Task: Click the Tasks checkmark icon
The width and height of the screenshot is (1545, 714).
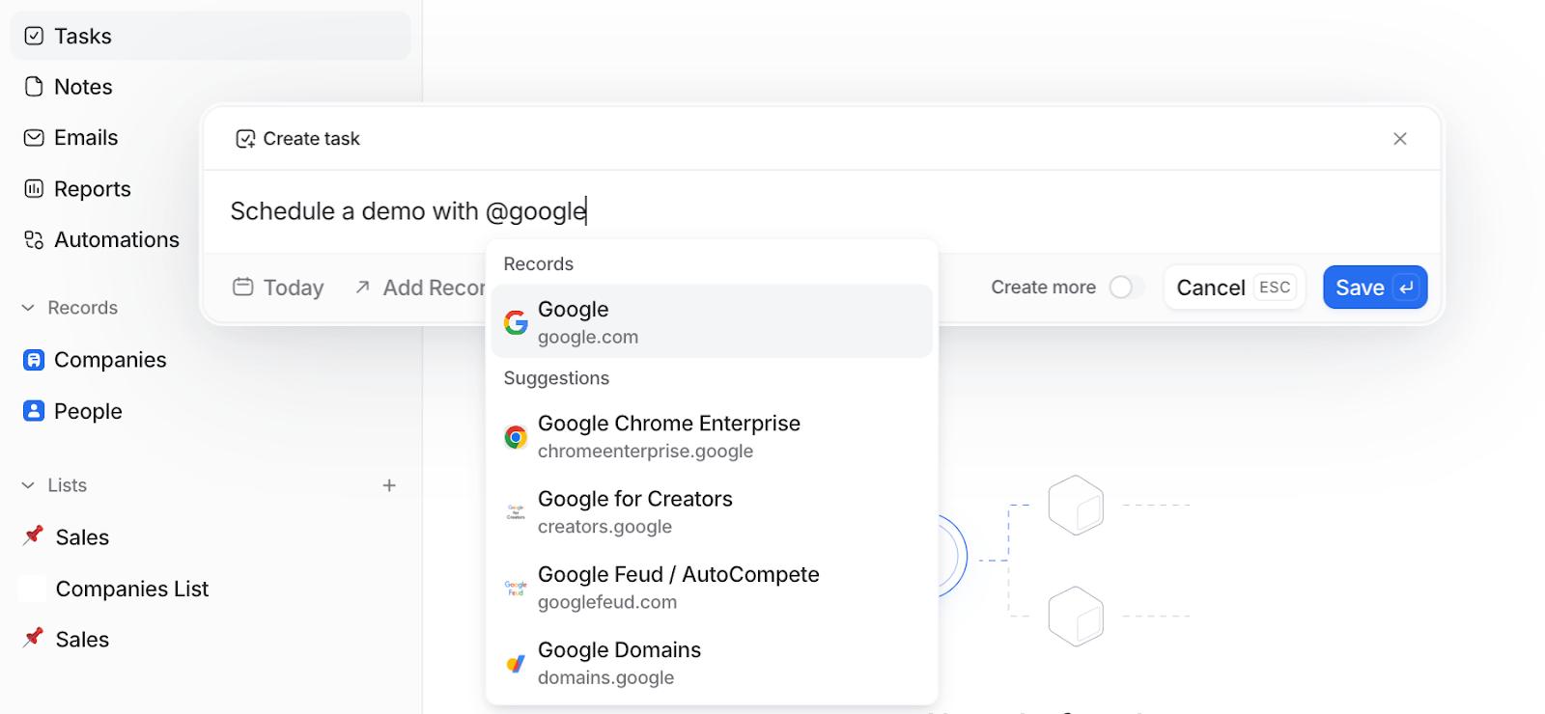Action: click(34, 36)
